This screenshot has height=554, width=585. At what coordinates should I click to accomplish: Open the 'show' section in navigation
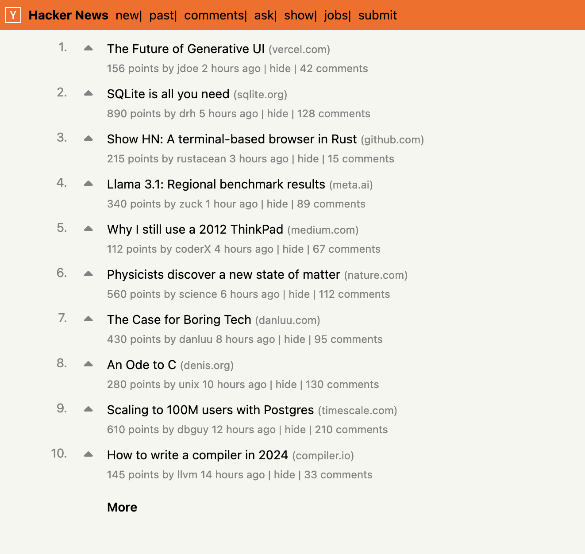point(299,15)
